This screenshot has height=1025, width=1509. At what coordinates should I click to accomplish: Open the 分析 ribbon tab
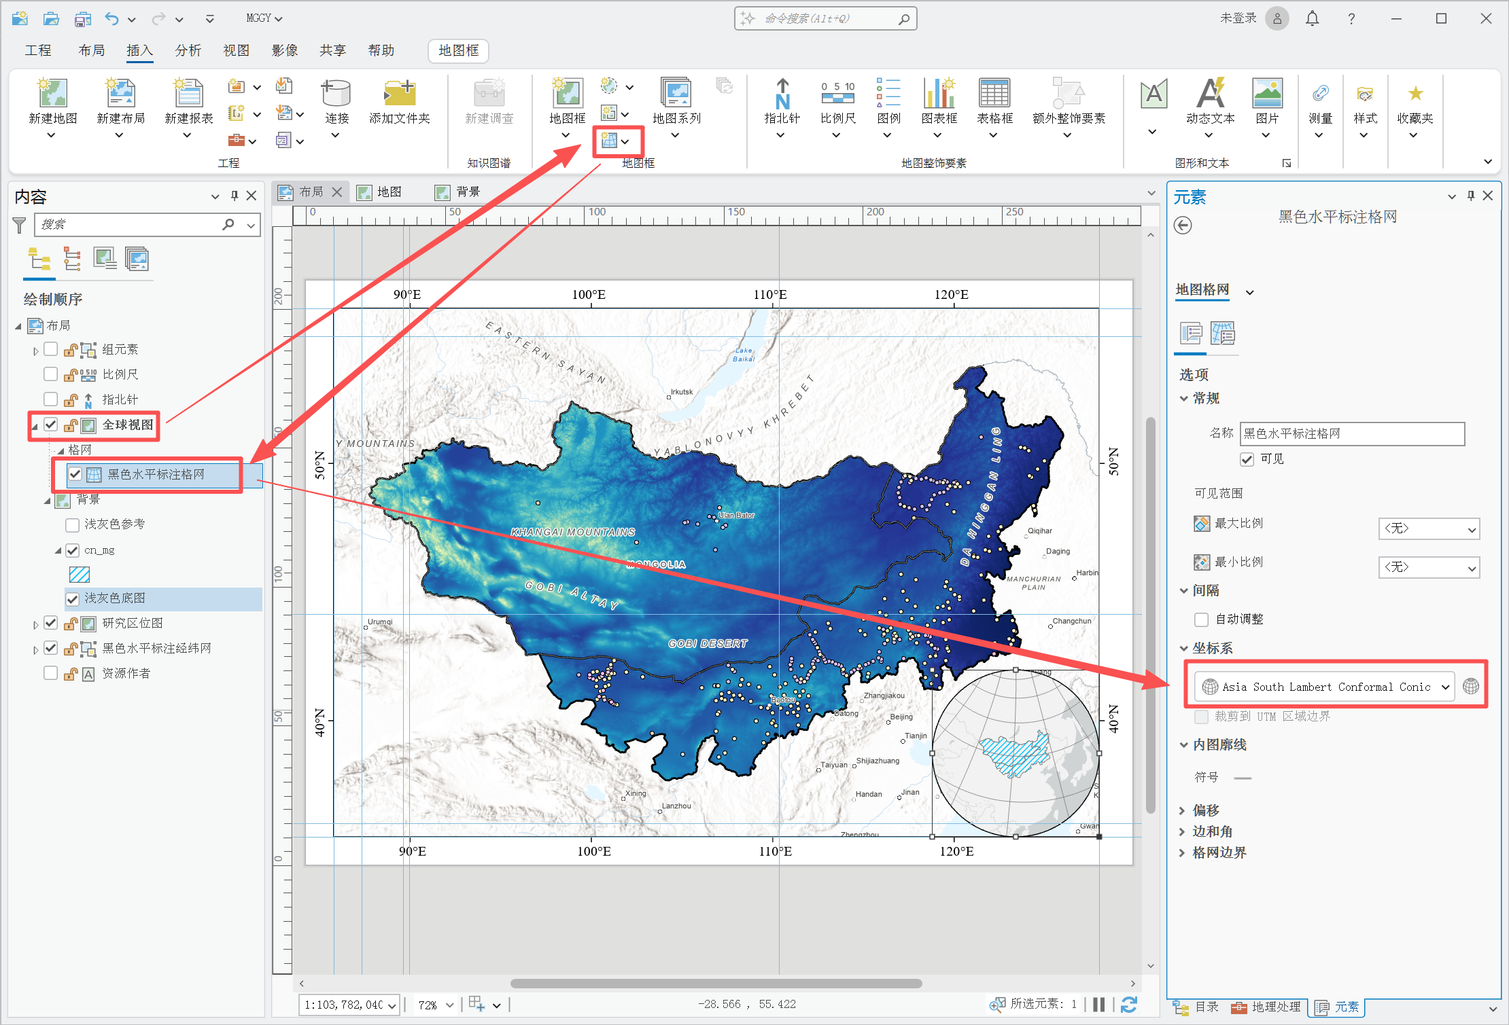pos(188,50)
